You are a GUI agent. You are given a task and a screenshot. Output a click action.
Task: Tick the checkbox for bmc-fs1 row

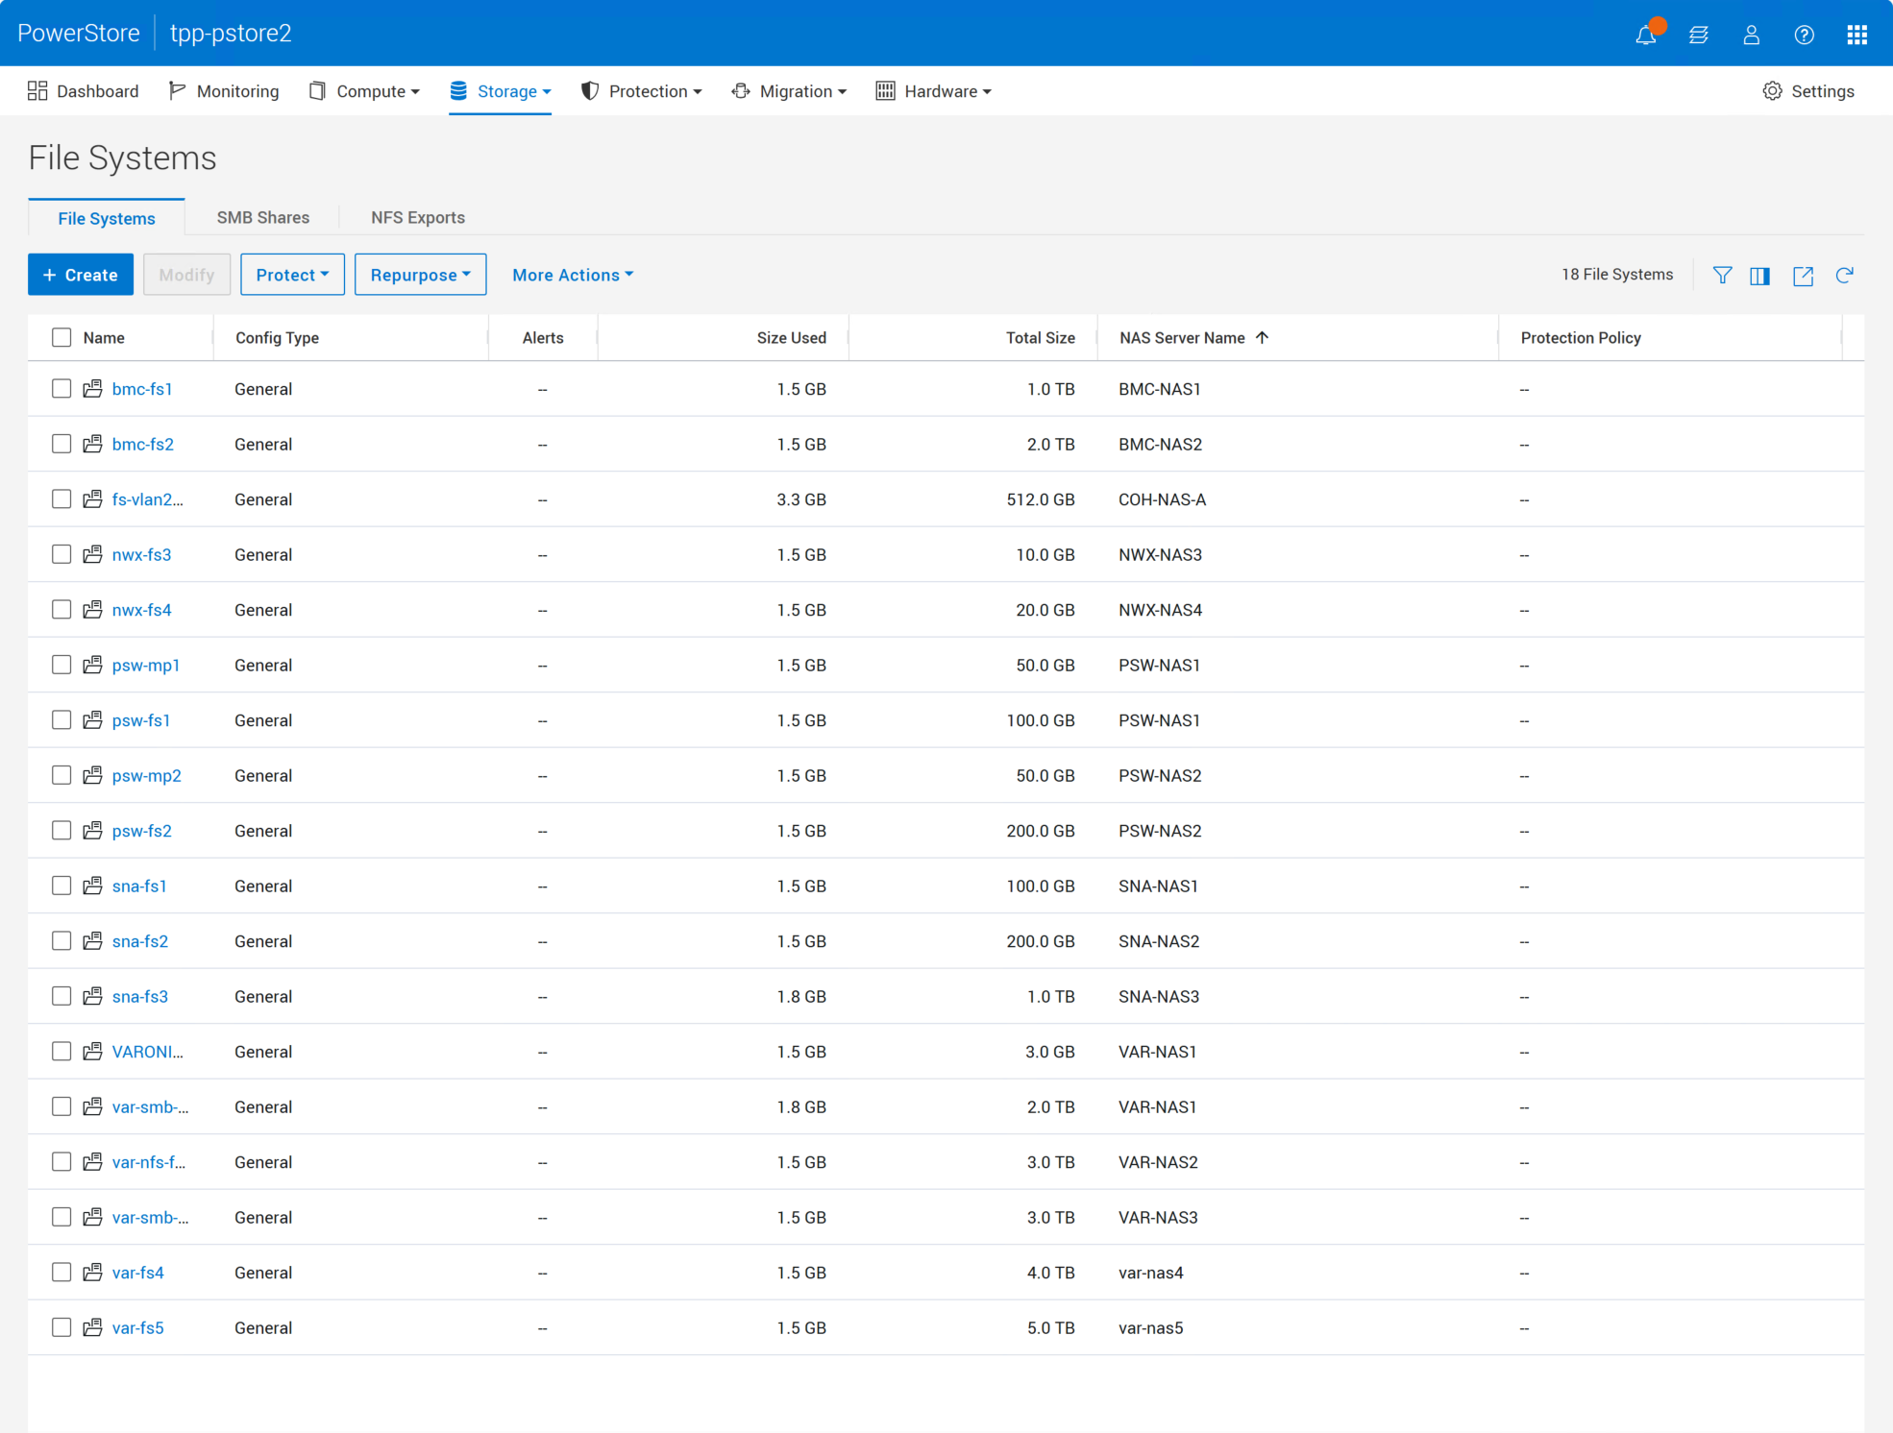[x=61, y=389]
